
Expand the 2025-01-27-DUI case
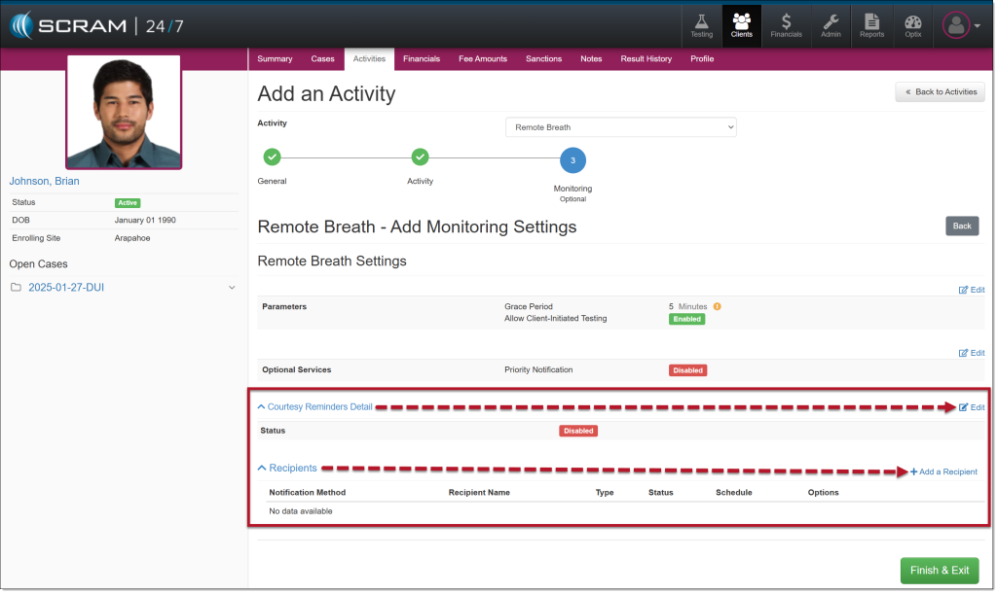point(232,288)
